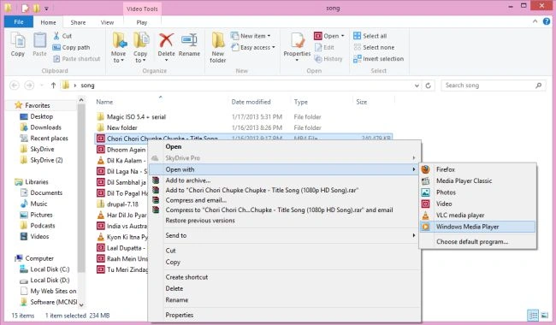Switch to the View tab
This screenshot has height=325, width=556.
point(107,22)
